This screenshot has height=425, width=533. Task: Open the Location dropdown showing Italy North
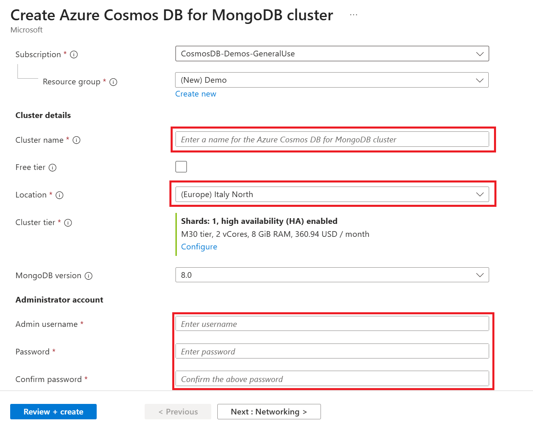click(332, 194)
